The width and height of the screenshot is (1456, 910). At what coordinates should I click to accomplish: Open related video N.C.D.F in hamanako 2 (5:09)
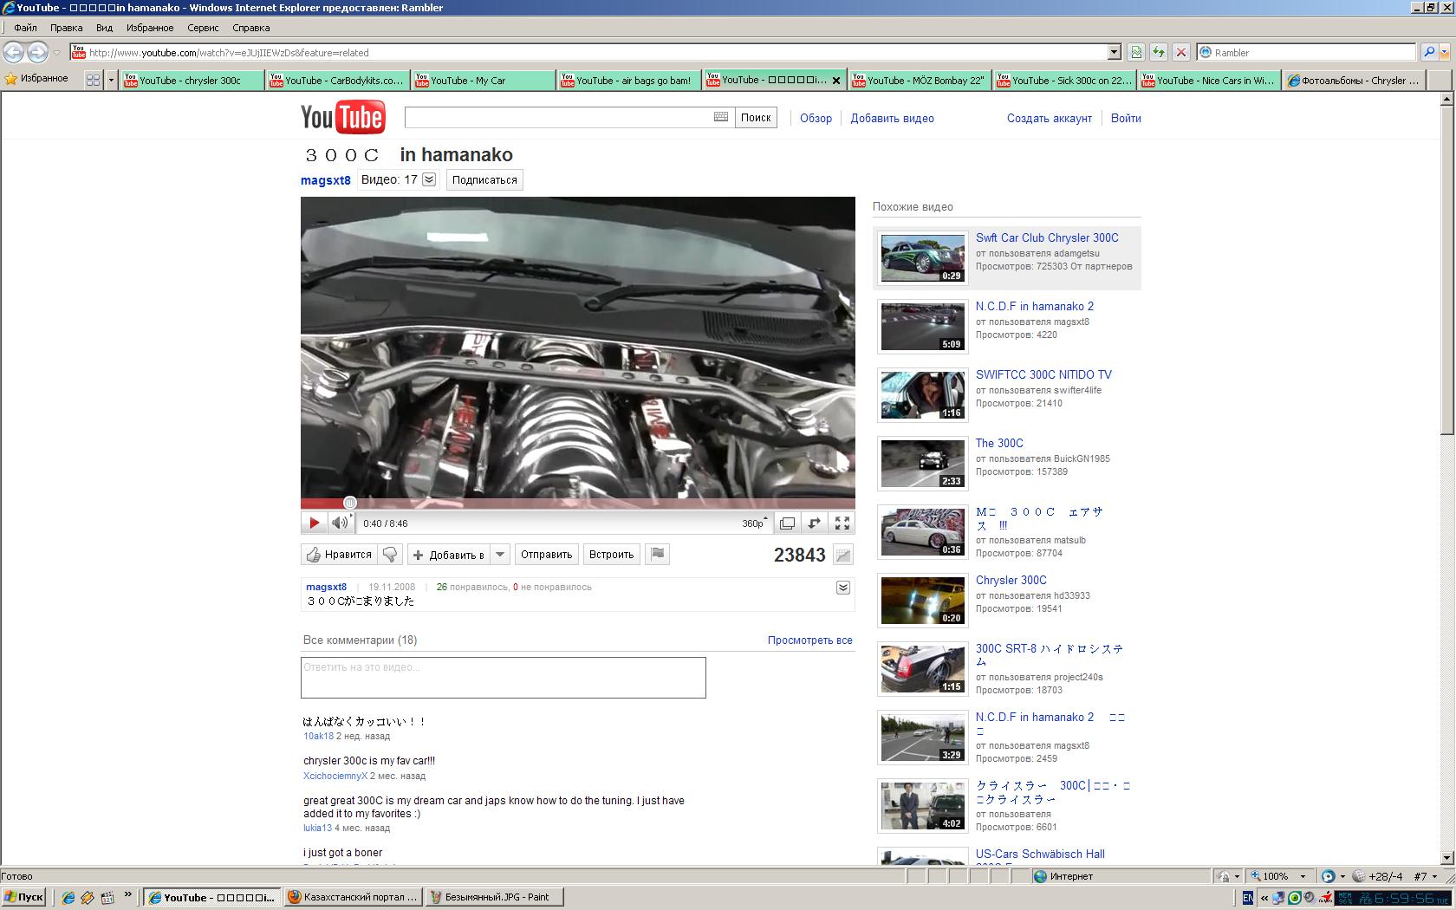coord(1034,307)
